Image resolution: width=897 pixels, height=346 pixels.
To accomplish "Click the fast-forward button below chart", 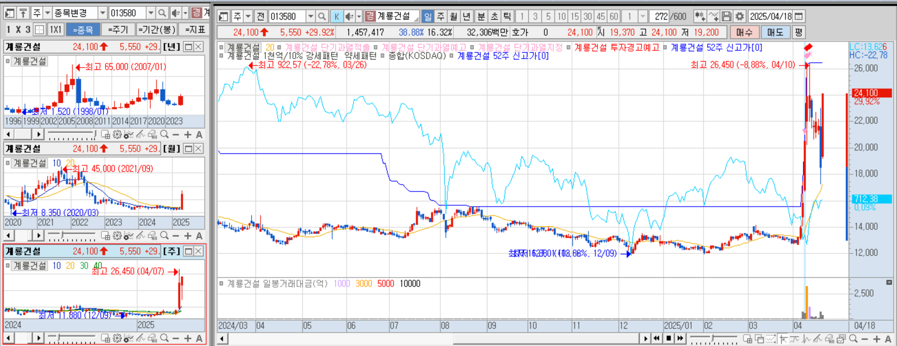I will (680, 339).
